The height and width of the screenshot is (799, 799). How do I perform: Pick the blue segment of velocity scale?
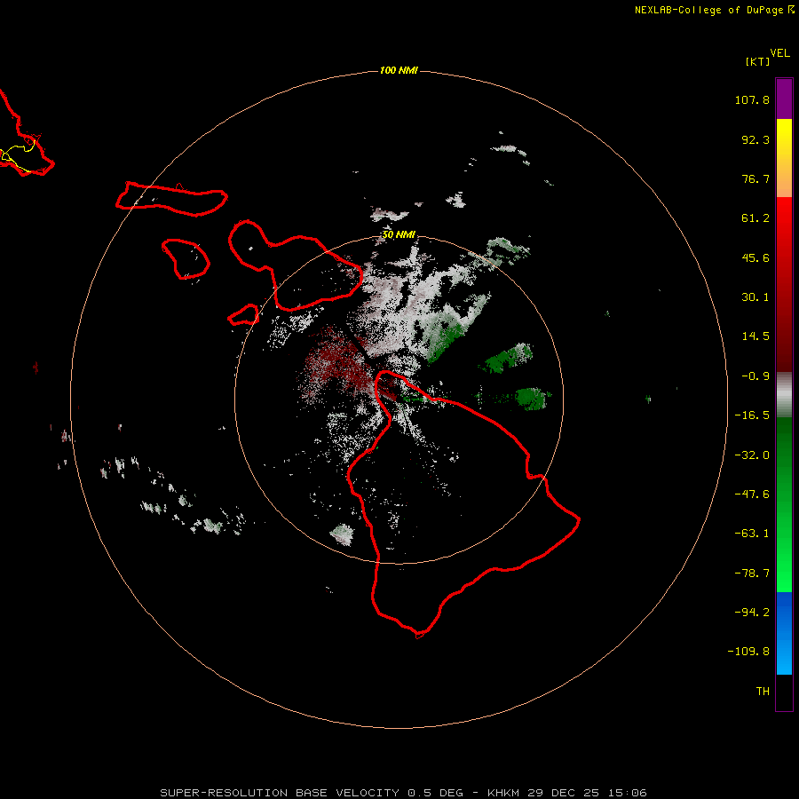pyautogui.click(x=784, y=633)
